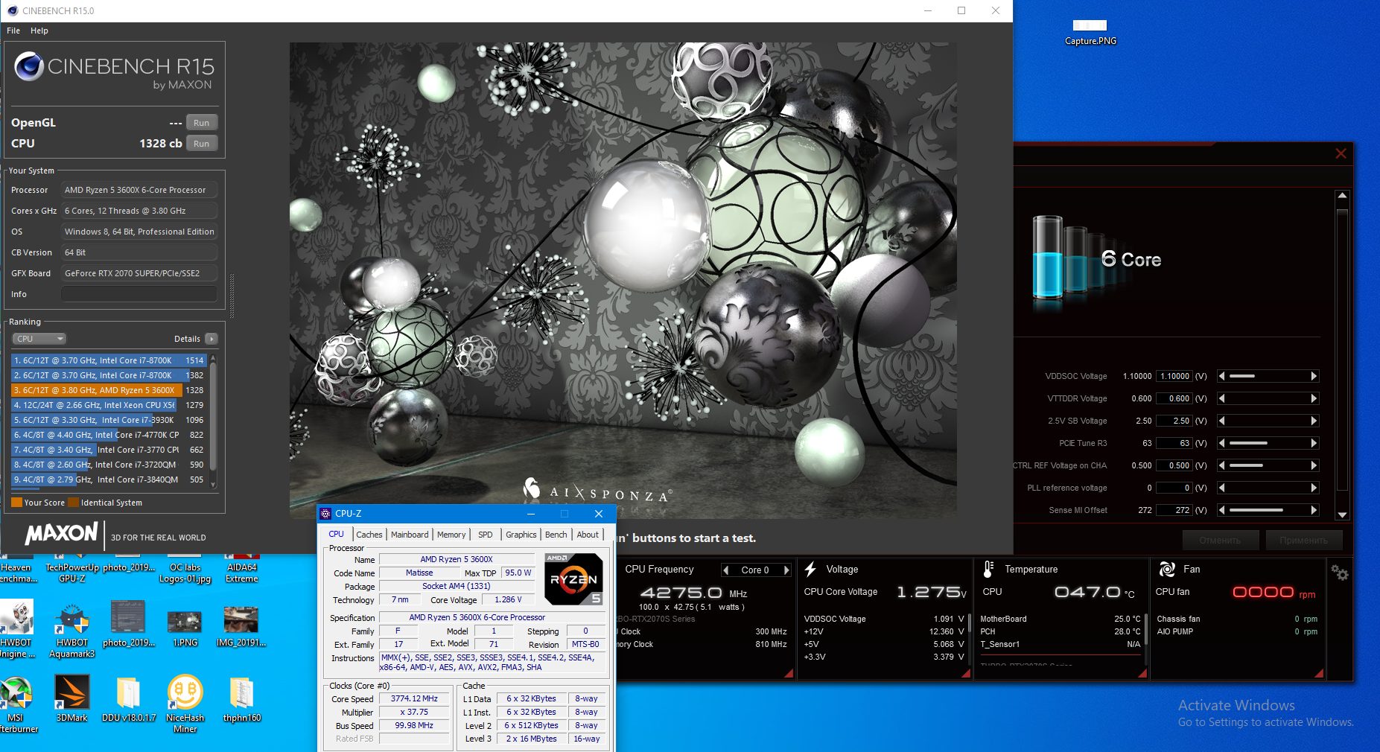This screenshot has width=1380, height=752.
Task: Adjust the PCIE Tune R3 slider
Action: point(1268,443)
